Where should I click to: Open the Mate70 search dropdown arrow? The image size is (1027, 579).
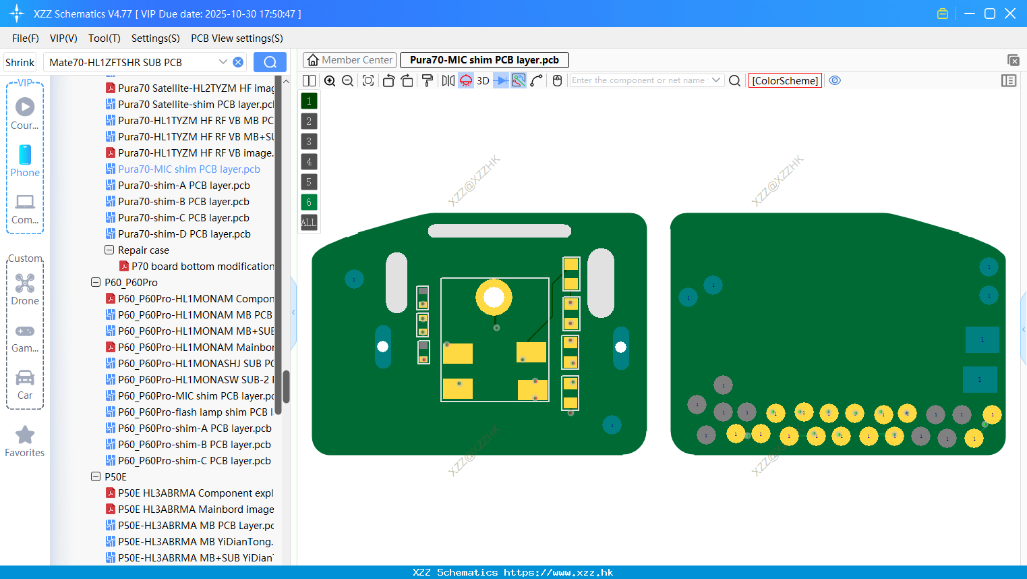(x=223, y=62)
